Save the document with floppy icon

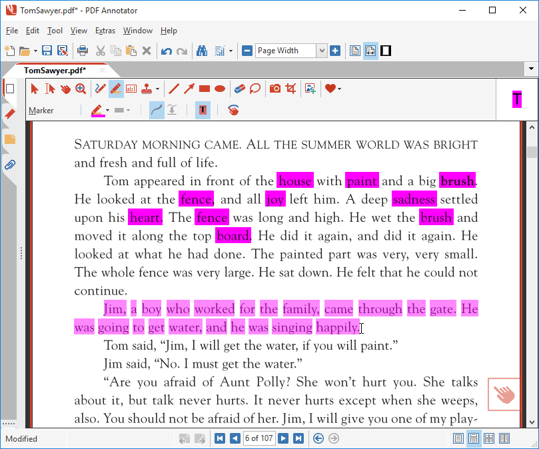coord(47,51)
